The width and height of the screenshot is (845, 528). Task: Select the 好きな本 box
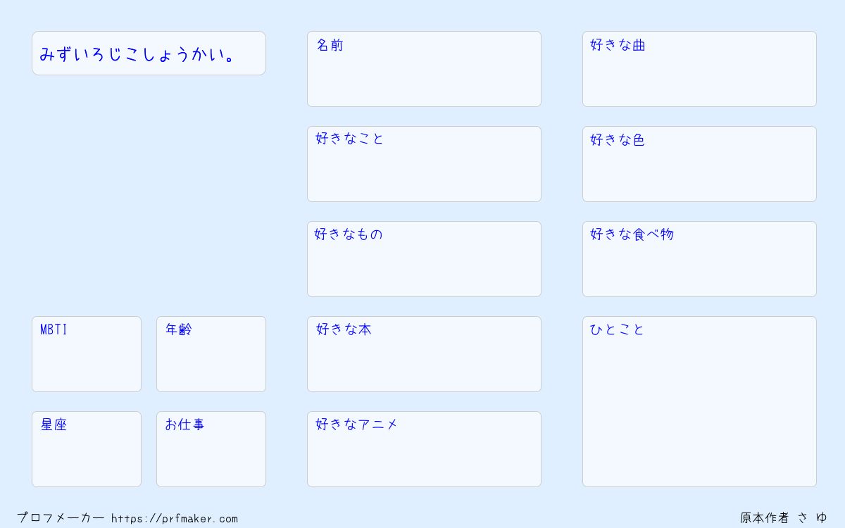pyautogui.click(x=424, y=354)
